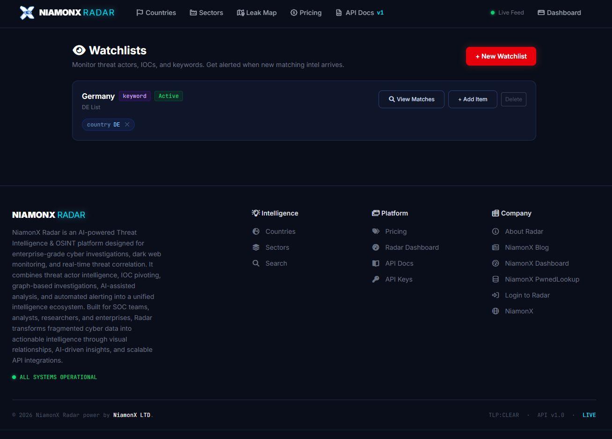Click the DE List description text
This screenshot has width=612, height=439.
(91, 107)
